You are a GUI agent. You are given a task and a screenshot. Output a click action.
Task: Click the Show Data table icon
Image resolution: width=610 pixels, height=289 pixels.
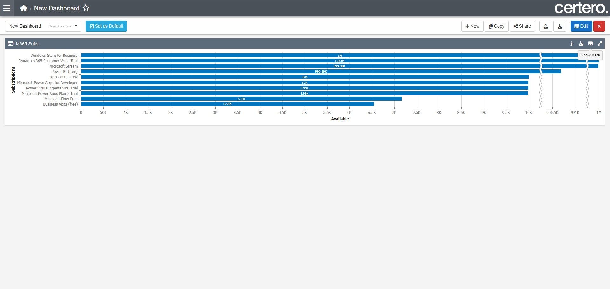pyautogui.click(x=590, y=44)
